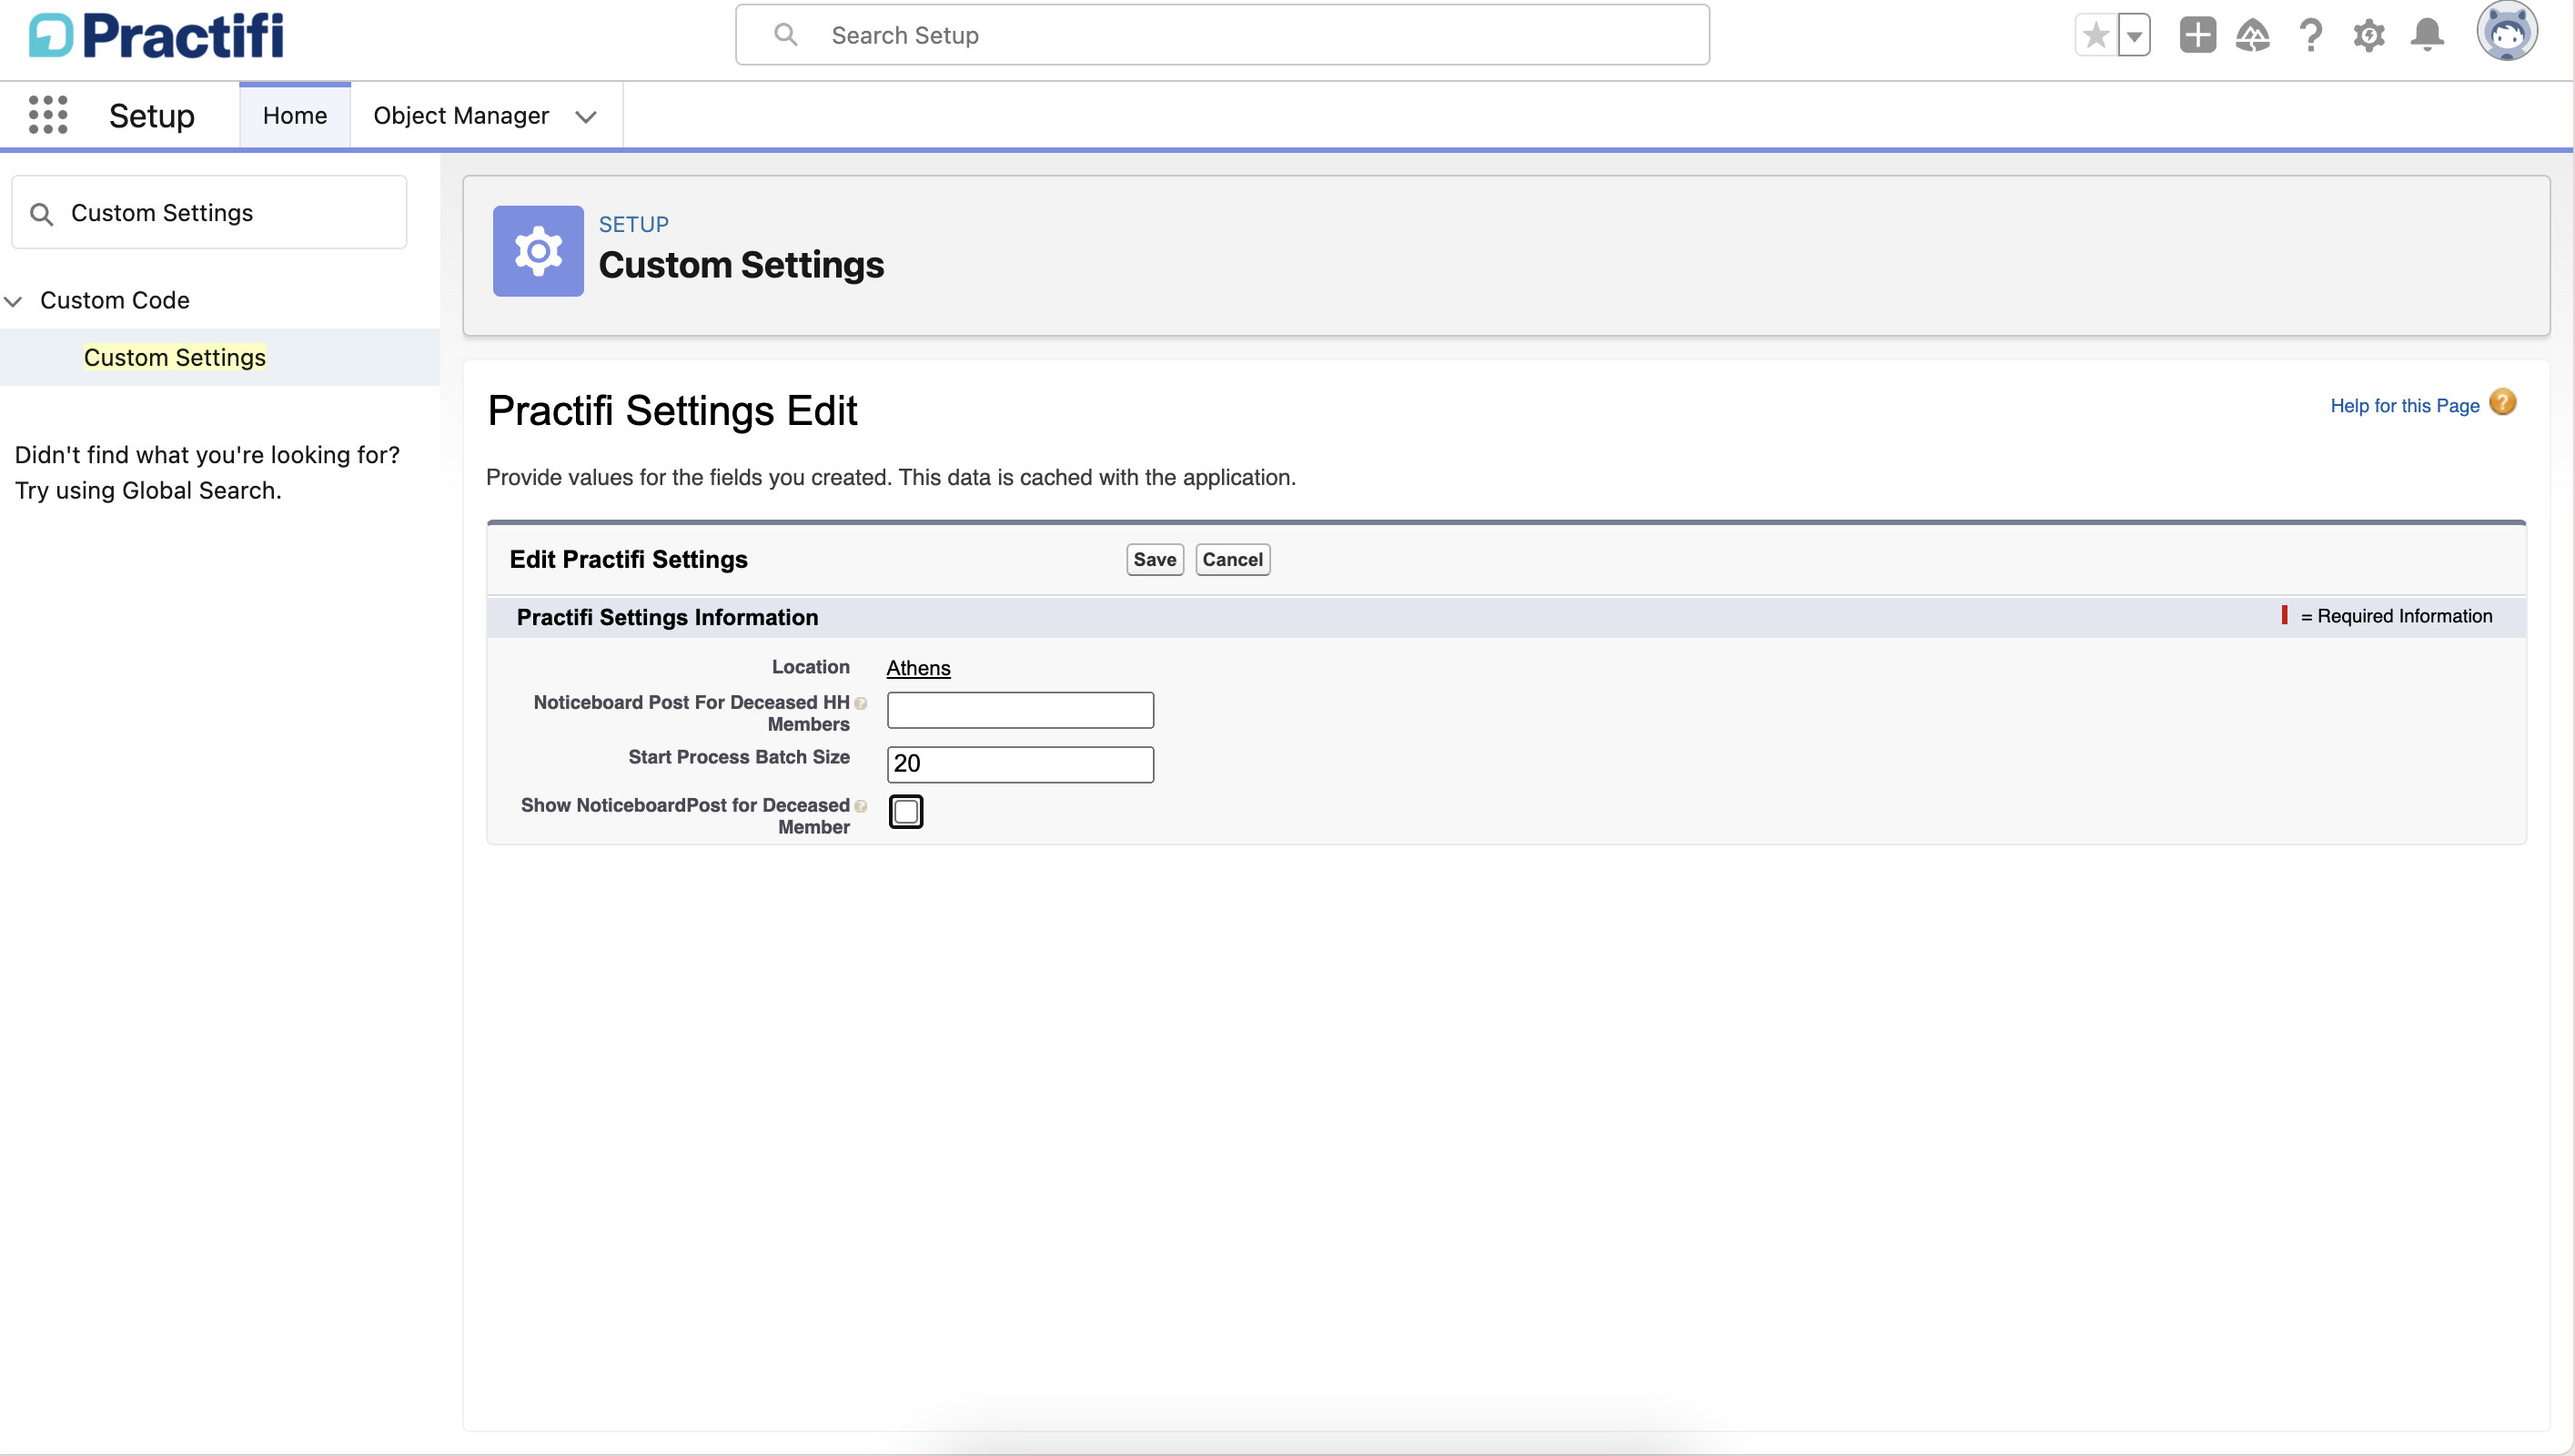This screenshot has height=1456, width=2575.
Task: Enable Show NoticeboardPost for Deceased Member checkbox
Action: tap(905, 811)
